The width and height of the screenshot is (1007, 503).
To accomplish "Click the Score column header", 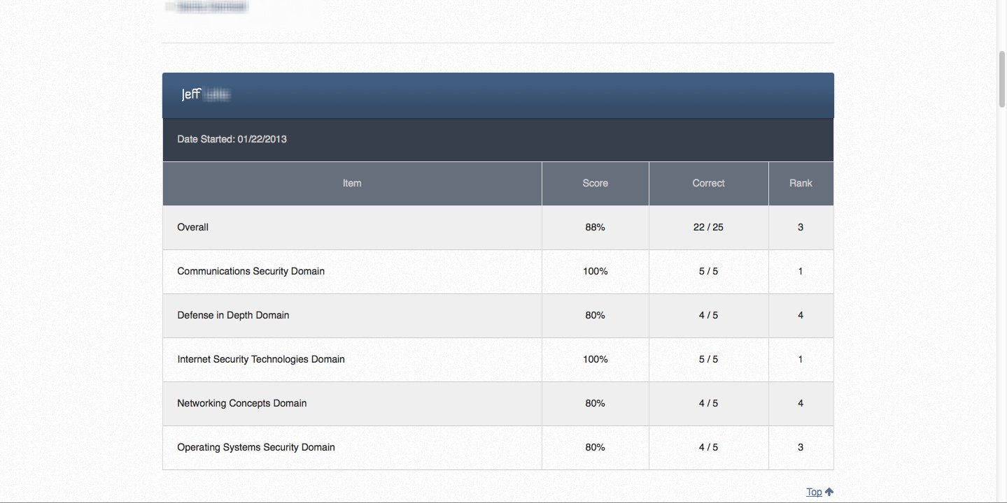I will pos(595,183).
